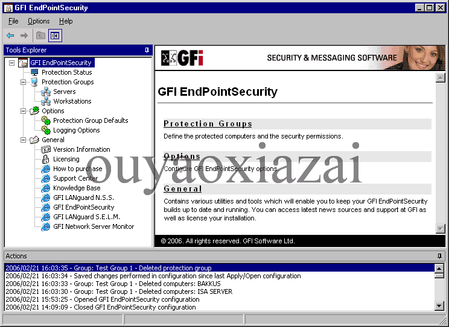Click the GFI LANguard N.S.S. web icon
The width and height of the screenshot is (449, 327).
[x=46, y=198]
